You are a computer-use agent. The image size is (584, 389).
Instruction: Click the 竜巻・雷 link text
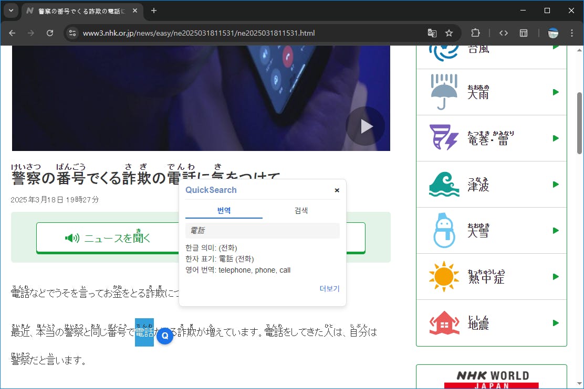pyautogui.click(x=491, y=138)
